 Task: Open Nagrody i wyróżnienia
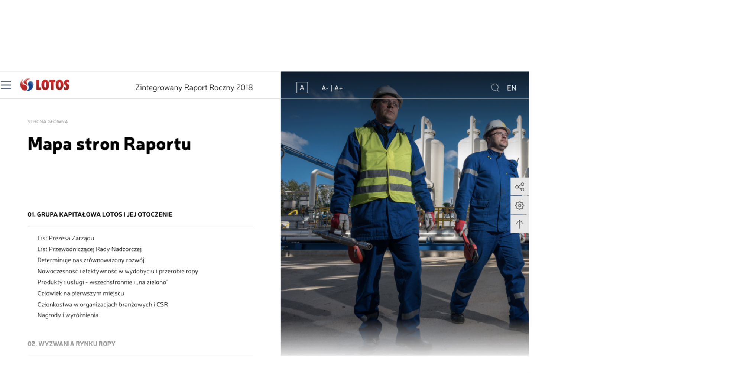[68, 315]
